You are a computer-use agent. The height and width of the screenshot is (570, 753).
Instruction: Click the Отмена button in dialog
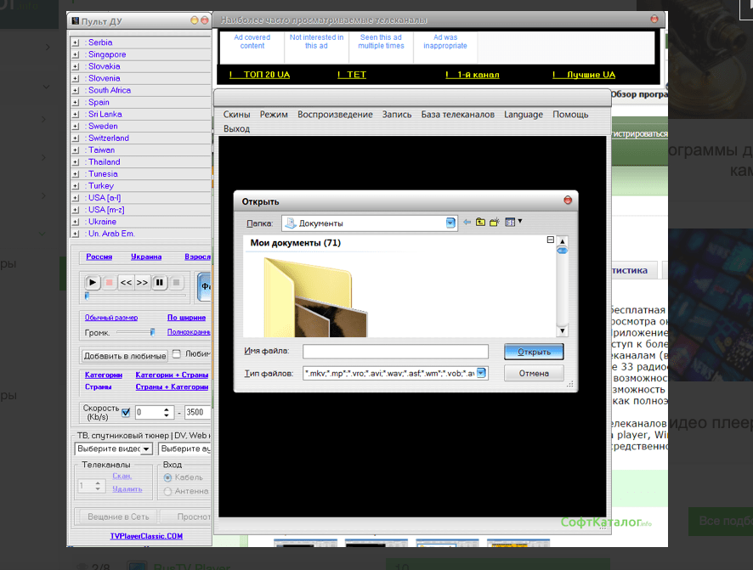click(x=534, y=373)
